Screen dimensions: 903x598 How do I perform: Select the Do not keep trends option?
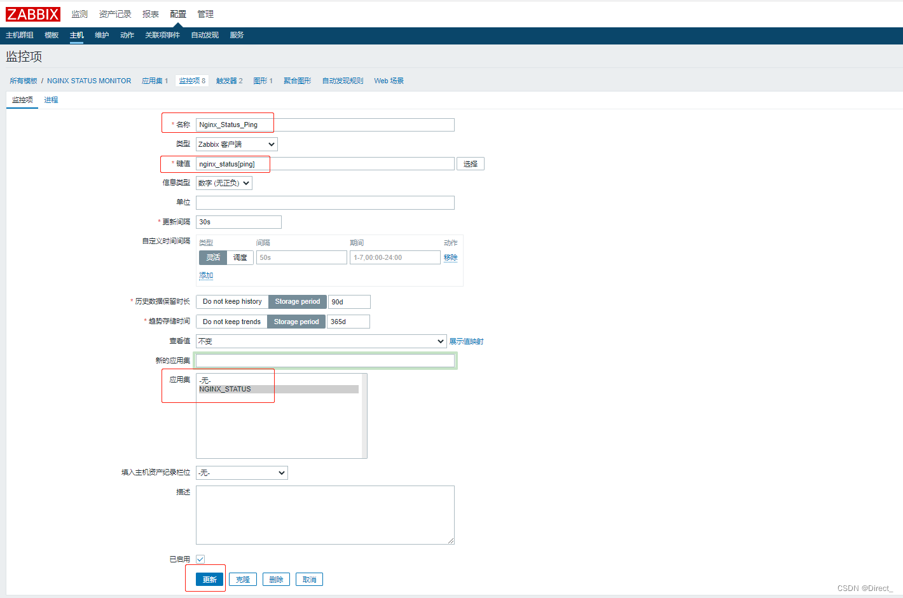point(231,322)
